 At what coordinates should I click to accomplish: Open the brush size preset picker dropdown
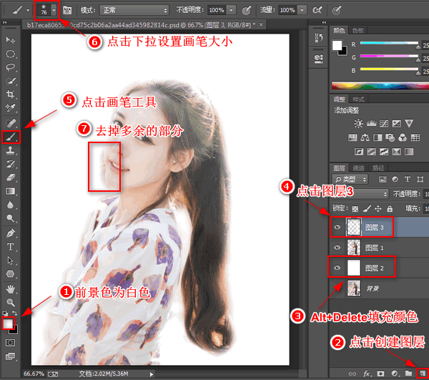click(x=53, y=12)
